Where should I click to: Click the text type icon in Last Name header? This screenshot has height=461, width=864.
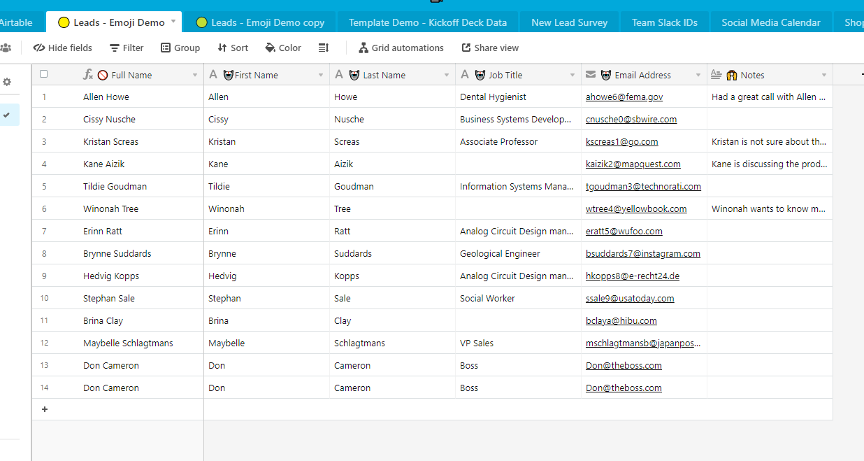coord(339,75)
